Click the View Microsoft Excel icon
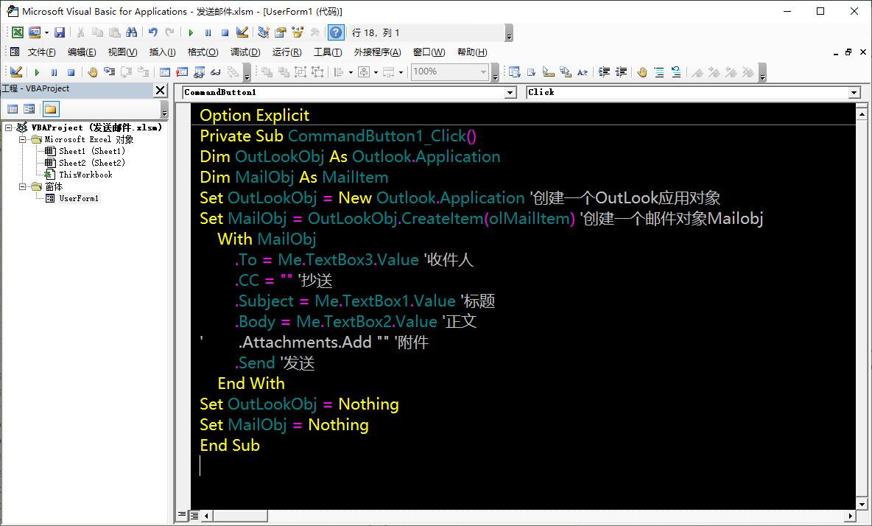Image resolution: width=872 pixels, height=526 pixels. (16, 32)
